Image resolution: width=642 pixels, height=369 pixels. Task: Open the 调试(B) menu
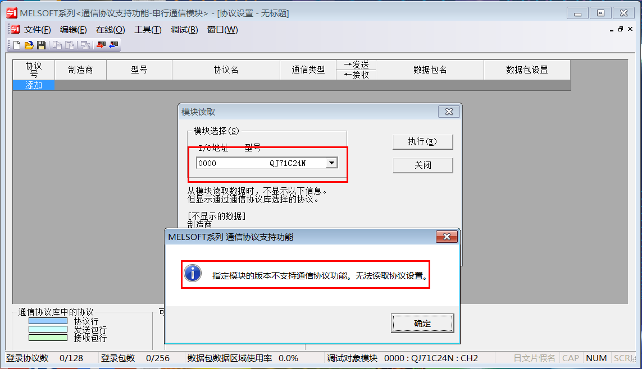(184, 30)
